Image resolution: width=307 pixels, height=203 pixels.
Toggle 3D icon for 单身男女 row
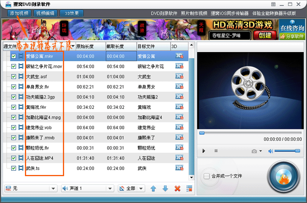tap(179, 86)
